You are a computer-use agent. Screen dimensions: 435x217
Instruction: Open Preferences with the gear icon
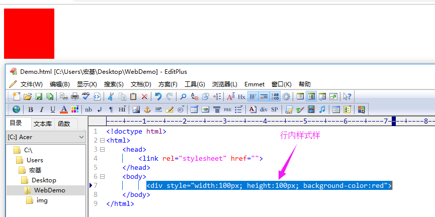[x=286, y=96]
